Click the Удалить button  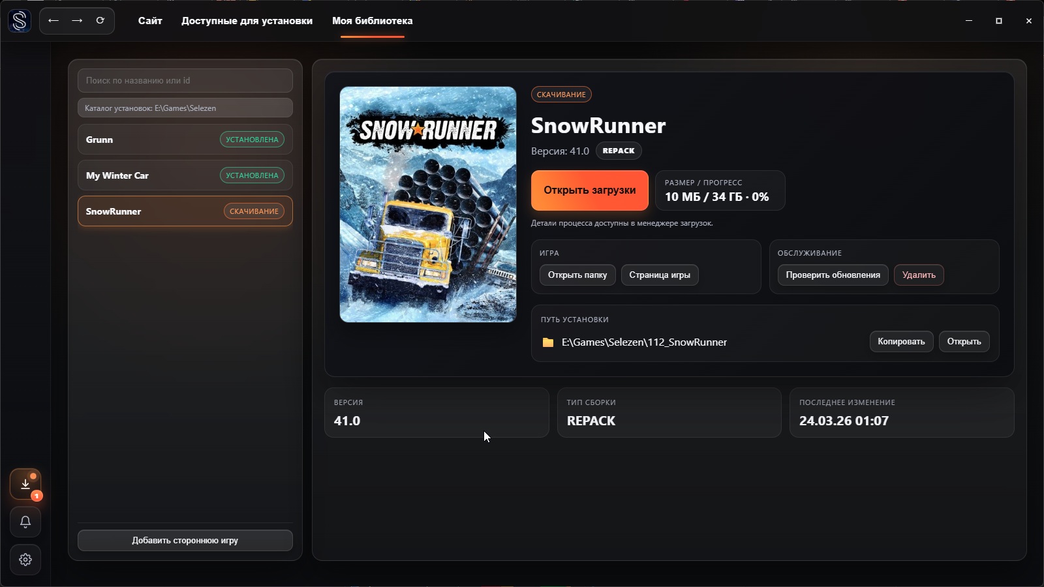click(919, 275)
